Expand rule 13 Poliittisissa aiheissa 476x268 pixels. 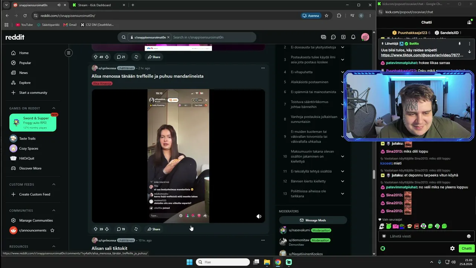tap(342, 194)
